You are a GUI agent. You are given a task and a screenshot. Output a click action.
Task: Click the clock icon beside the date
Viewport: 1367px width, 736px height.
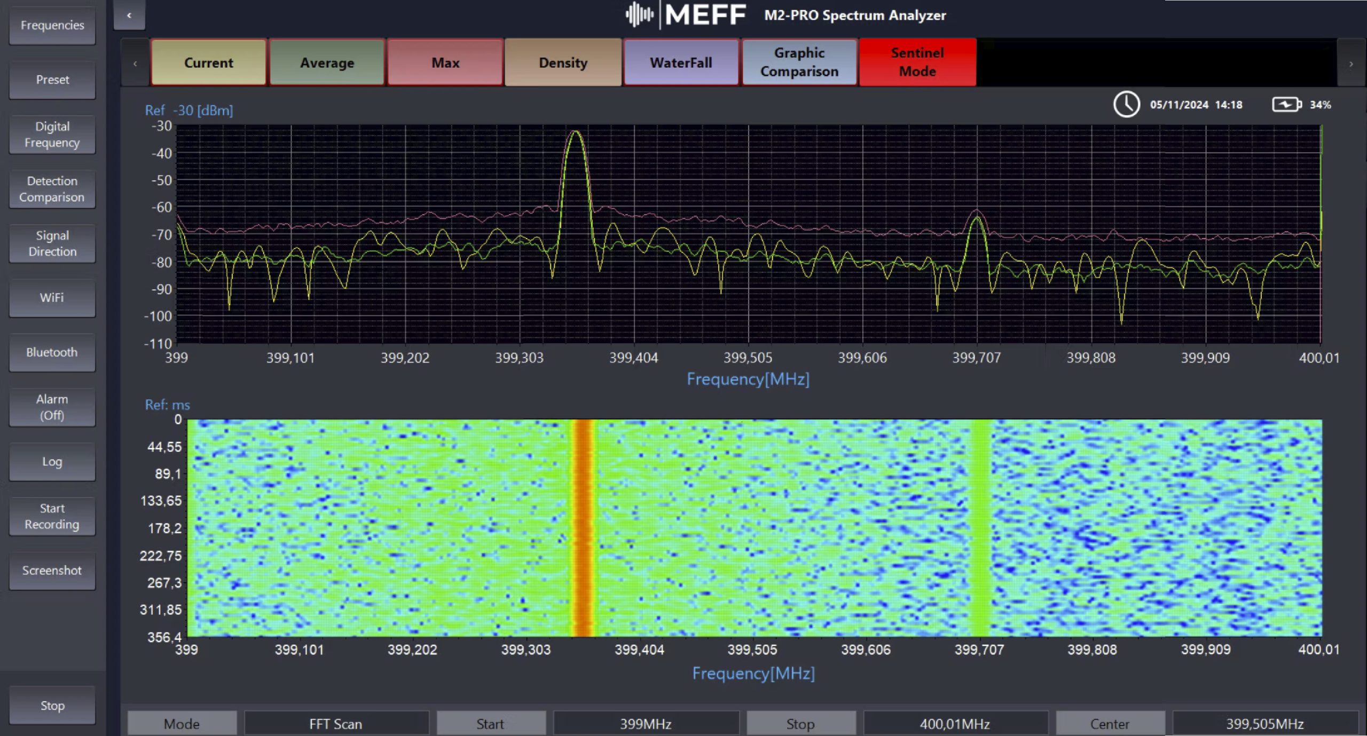coord(1126,105)
